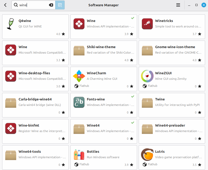This screenshot has height=170, width=208.
Task: Click the Gnome-wine-icon-theme package icon
Action: [x=147, y=50]
